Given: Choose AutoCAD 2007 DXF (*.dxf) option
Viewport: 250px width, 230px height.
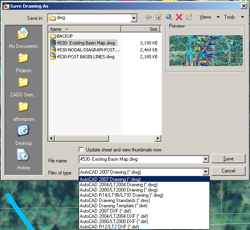Looking at the screenshot, I should 144,211.
